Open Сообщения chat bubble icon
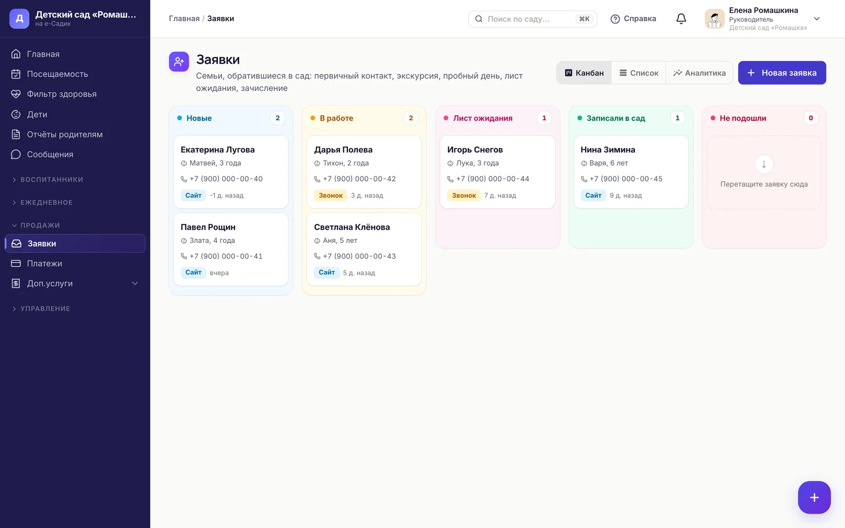This screenshot has width=845, height=528. point(16,154)
